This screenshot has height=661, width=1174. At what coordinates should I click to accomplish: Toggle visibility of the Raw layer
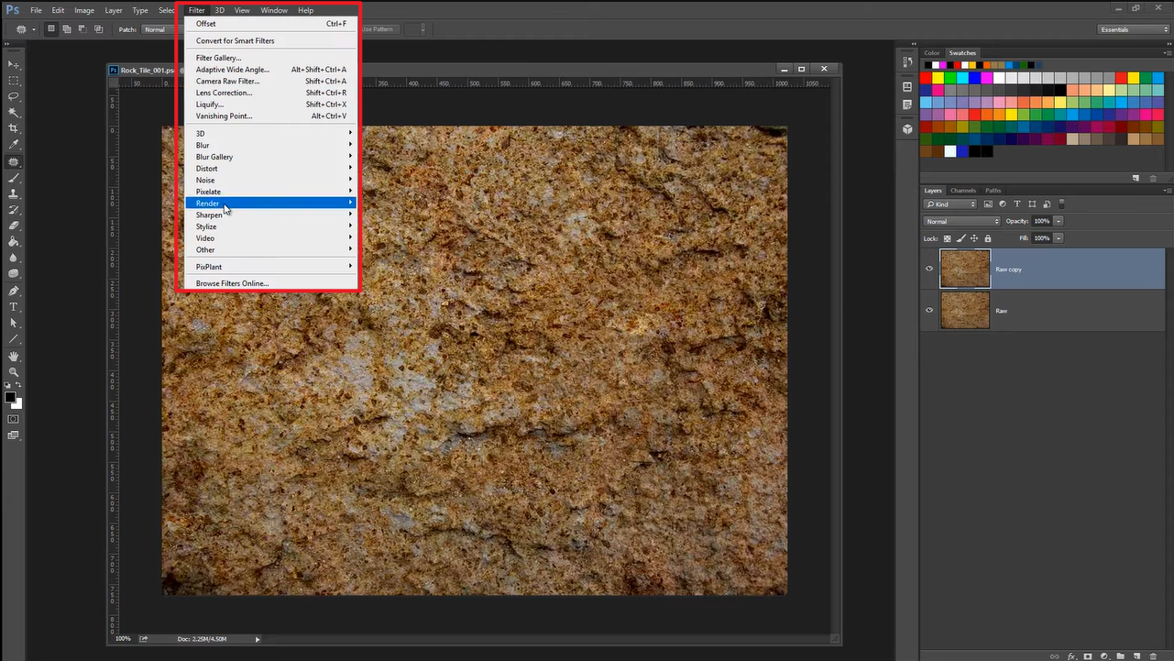(929, 311)
